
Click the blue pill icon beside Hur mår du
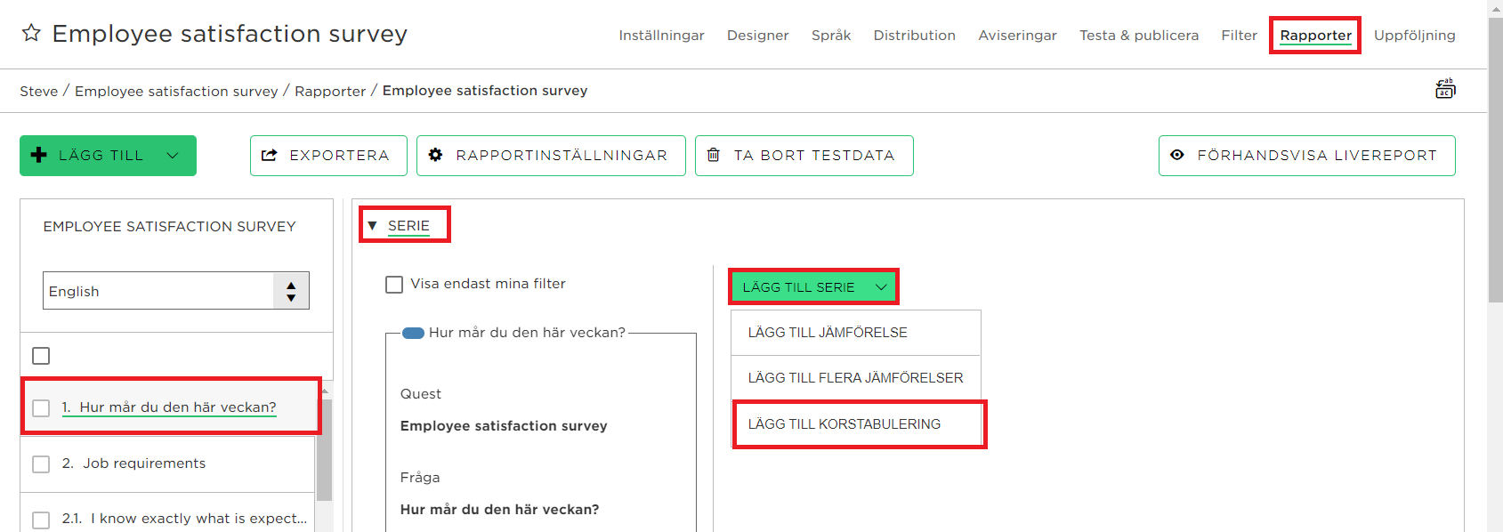413,333
